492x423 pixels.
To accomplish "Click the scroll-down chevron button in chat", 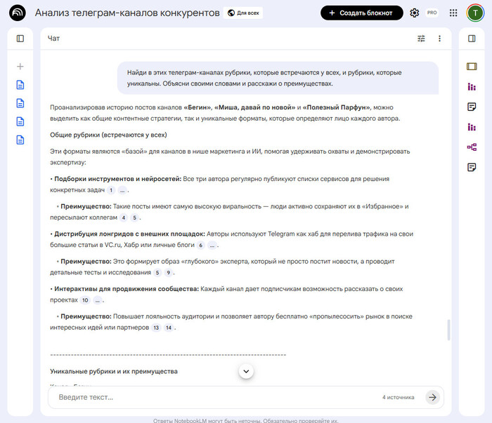I will (246, 370).
